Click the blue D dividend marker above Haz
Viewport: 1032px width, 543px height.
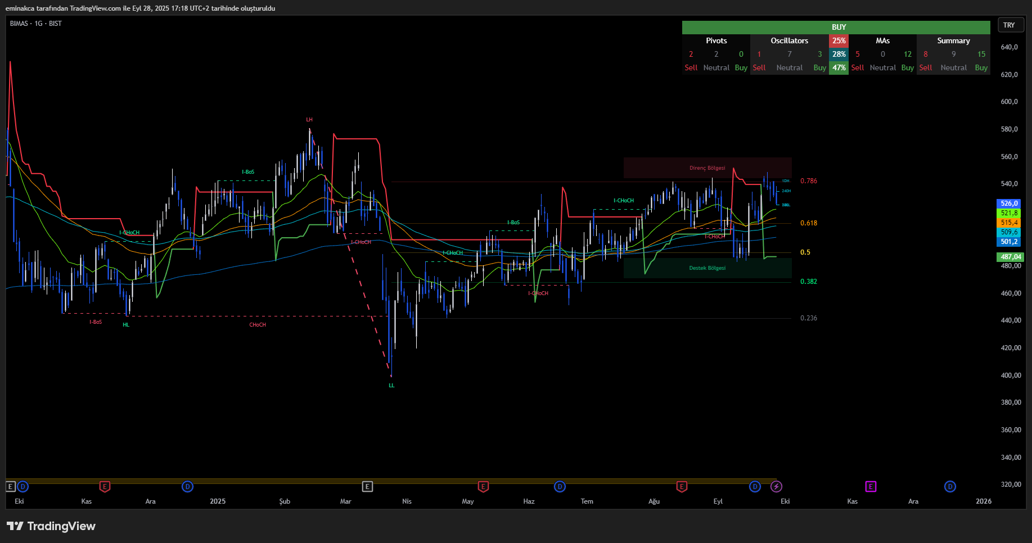point(560,486)
